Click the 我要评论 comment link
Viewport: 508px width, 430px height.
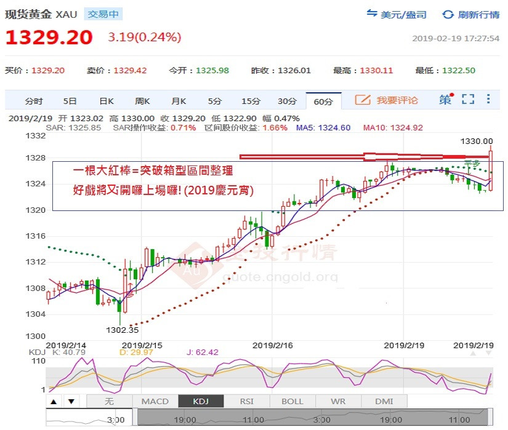pos(397,100)
